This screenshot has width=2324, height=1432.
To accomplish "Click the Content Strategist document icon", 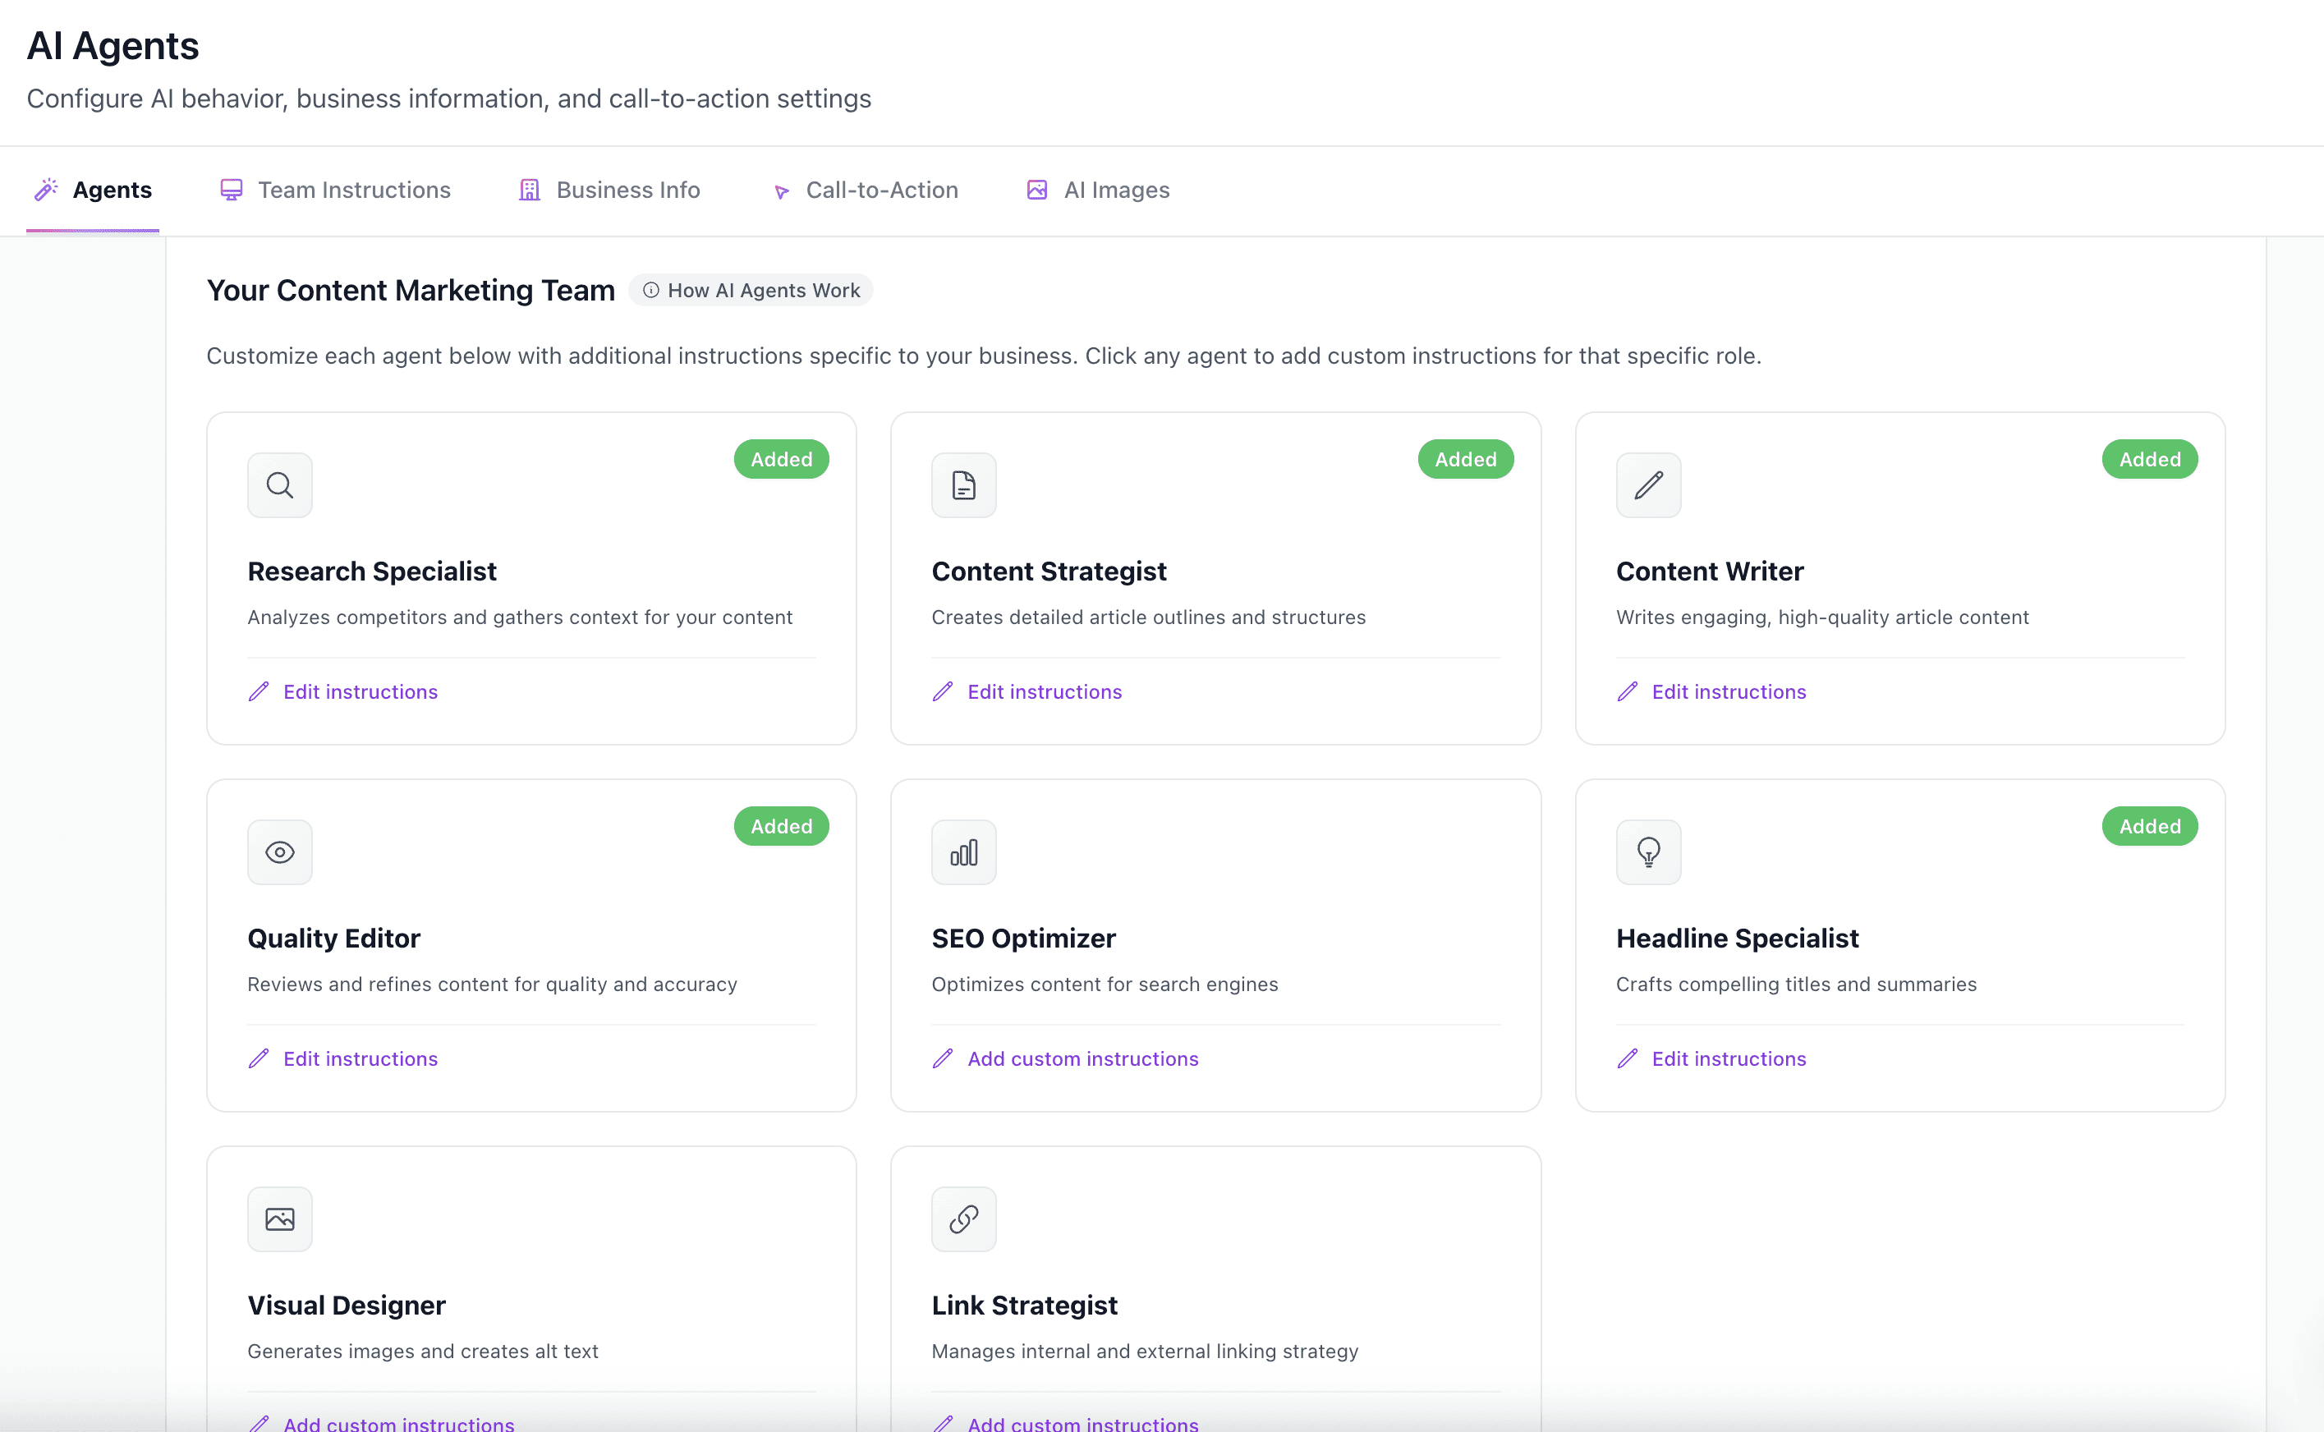I will tap(963, 485).
